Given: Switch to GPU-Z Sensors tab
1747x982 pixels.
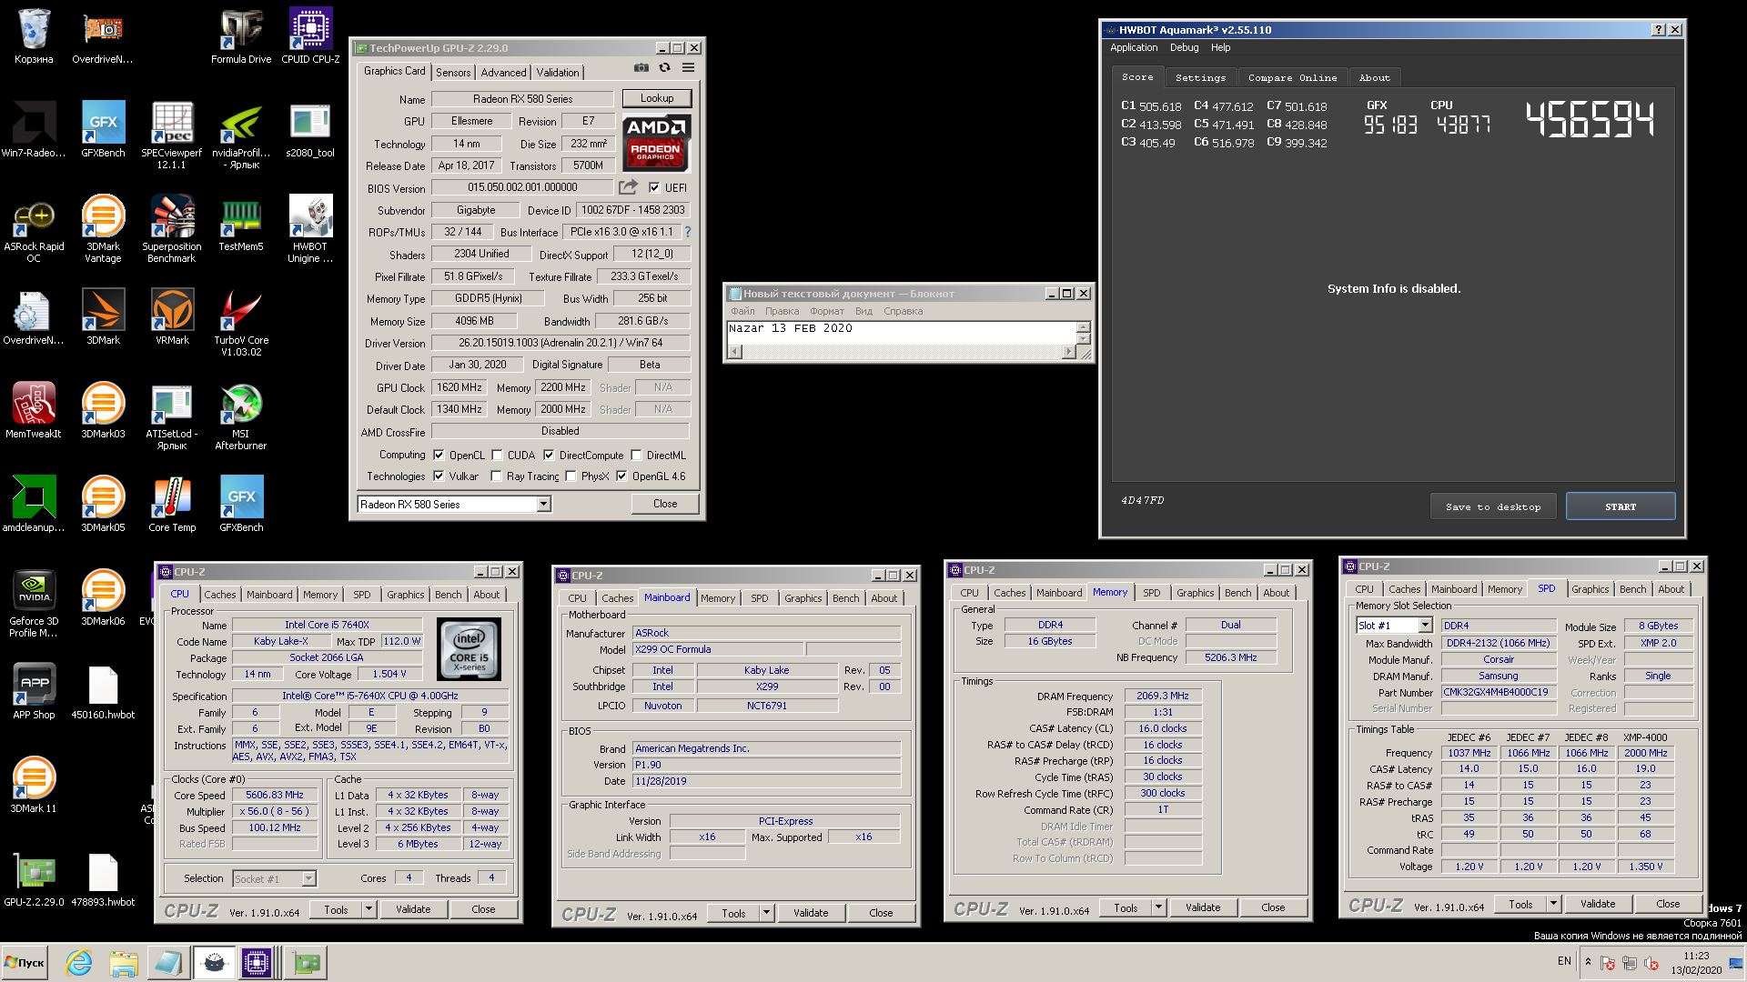Looking at the screenshot, I should point(453,73).
